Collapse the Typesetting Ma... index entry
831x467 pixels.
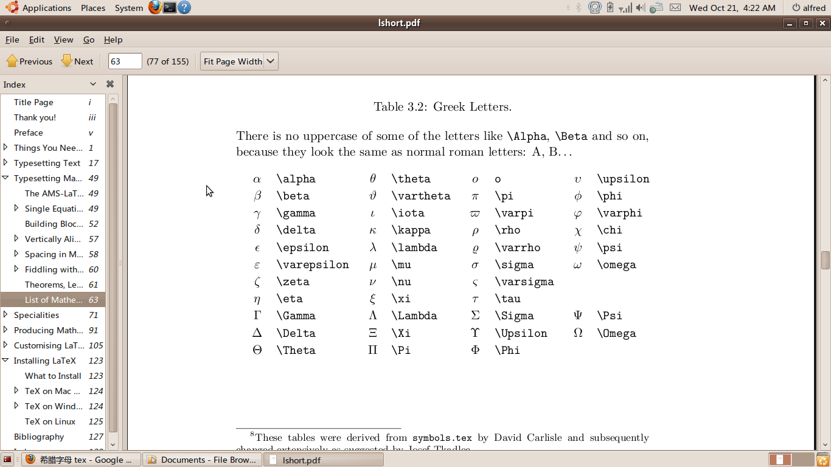tap(5, 178)
